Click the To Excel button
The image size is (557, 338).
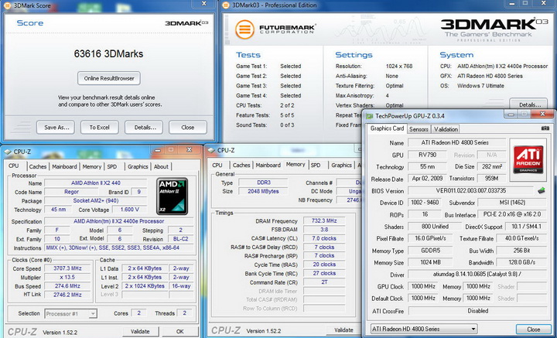(100, 128)
